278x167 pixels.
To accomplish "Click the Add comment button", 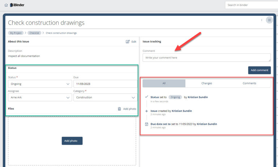I will coord(260,70).
